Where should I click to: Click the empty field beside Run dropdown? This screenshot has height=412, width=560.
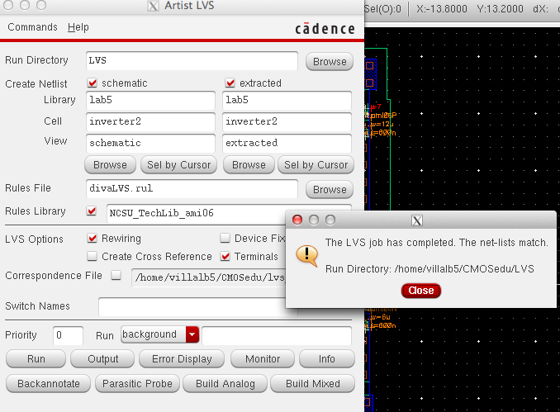277,335
